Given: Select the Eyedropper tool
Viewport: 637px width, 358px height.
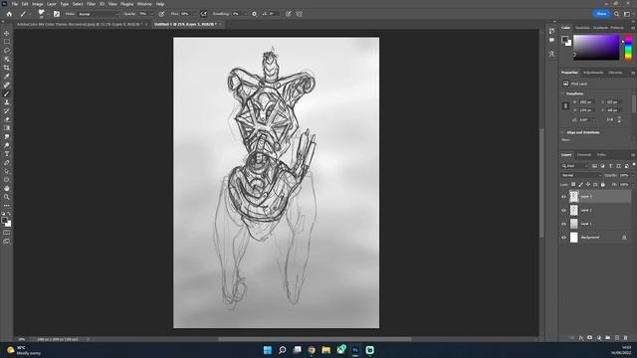Looking at the screenshot, I should point(7,77).
